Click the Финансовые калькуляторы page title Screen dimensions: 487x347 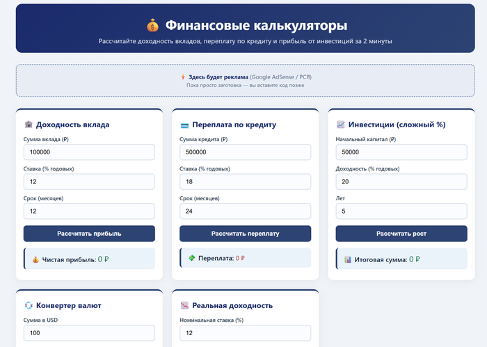(256, 26)
